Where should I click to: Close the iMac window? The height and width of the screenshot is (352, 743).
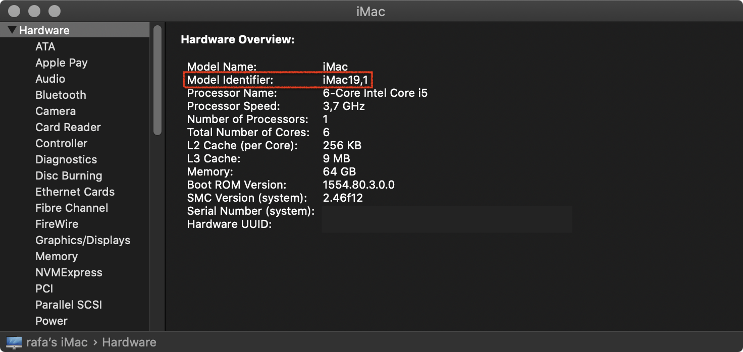click(x=15, y=11)
